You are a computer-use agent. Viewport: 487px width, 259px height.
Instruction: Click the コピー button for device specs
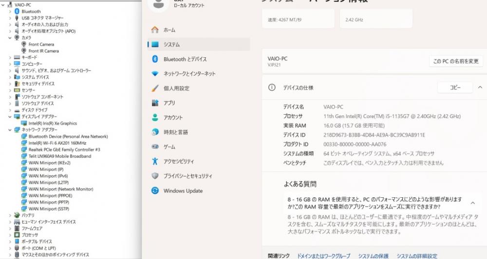tap(455, 87)
